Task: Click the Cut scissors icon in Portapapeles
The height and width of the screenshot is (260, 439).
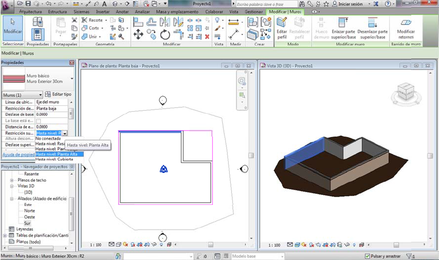Action: pos(74,20)
